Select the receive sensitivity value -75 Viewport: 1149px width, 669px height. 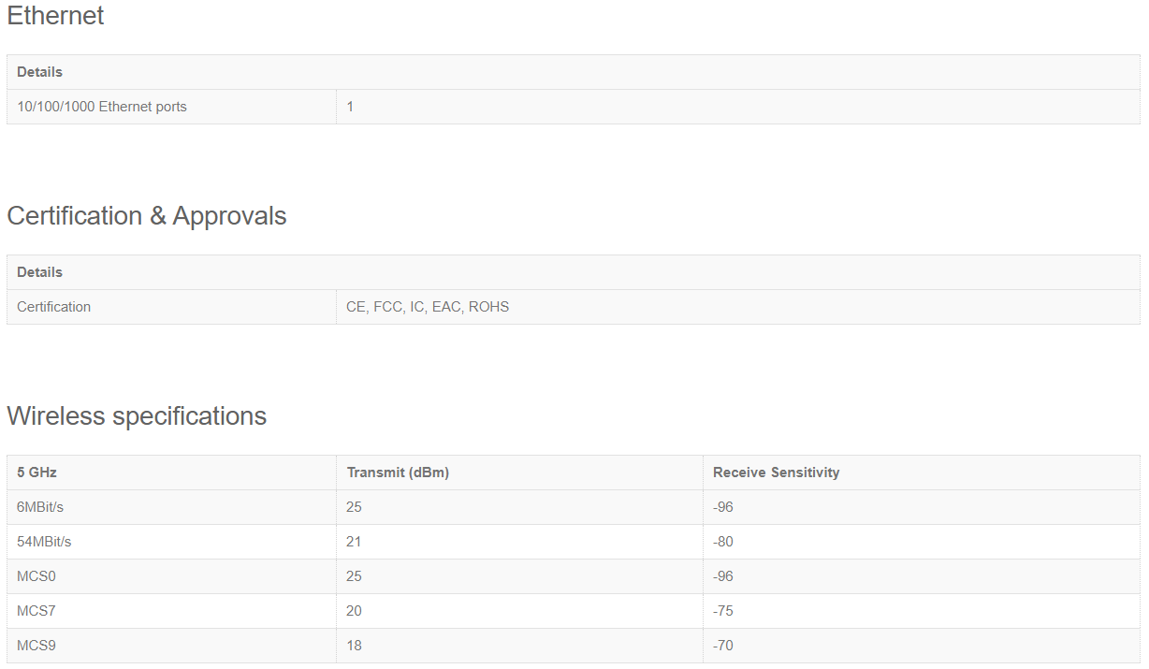723,611
